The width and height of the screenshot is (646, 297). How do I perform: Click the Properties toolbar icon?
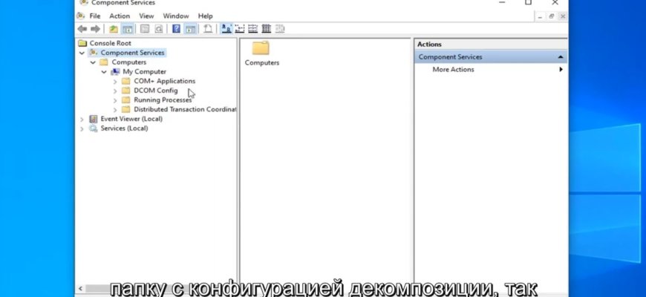pyautogui.click(x=145, y=29)
